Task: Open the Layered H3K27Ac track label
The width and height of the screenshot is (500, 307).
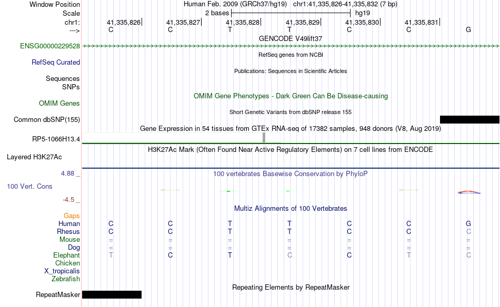Action: 34,157
